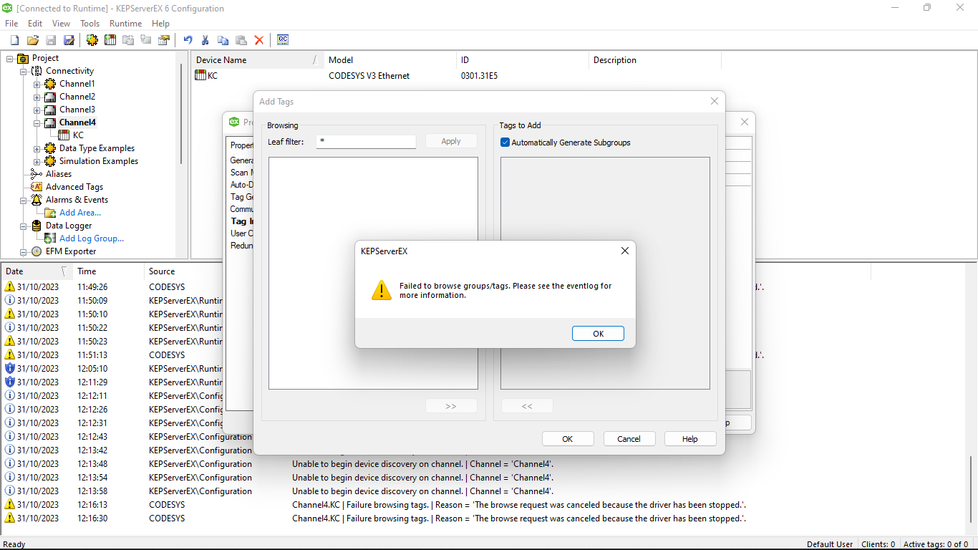978x550 pixels.
Task: Uncheck Automatically Generate Subgroups
Action: 505,143
